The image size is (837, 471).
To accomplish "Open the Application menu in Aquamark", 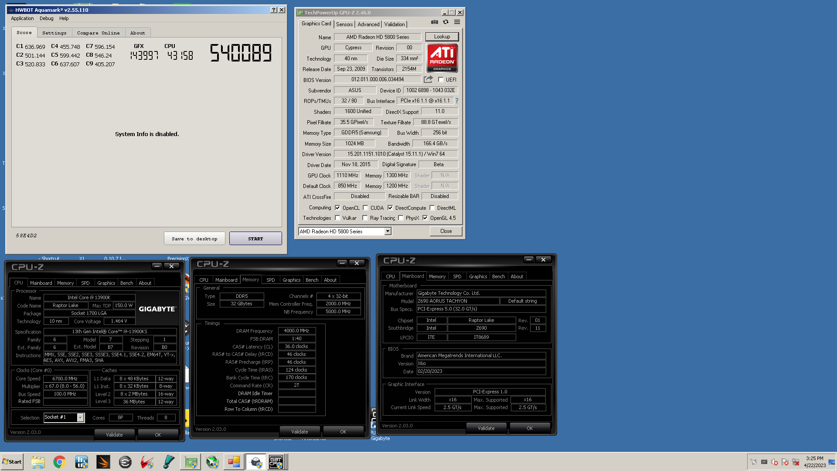I will click(22, 18).
